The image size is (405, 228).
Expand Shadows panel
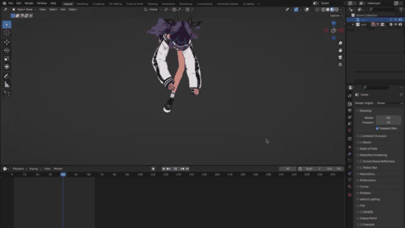click(365, 193)
